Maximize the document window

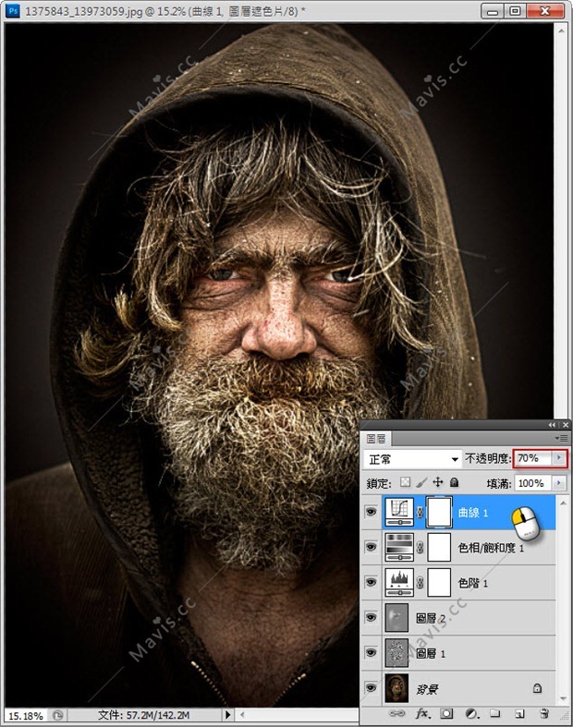pyautogui.click(x=515, y=11)
